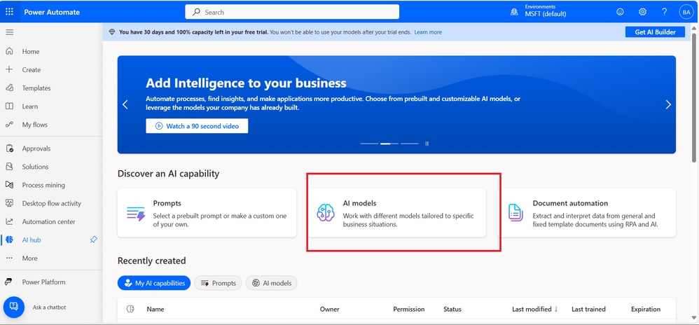699x325 pixels.
Task: Open the AI models capability card
Action: [x=396, y=213]
